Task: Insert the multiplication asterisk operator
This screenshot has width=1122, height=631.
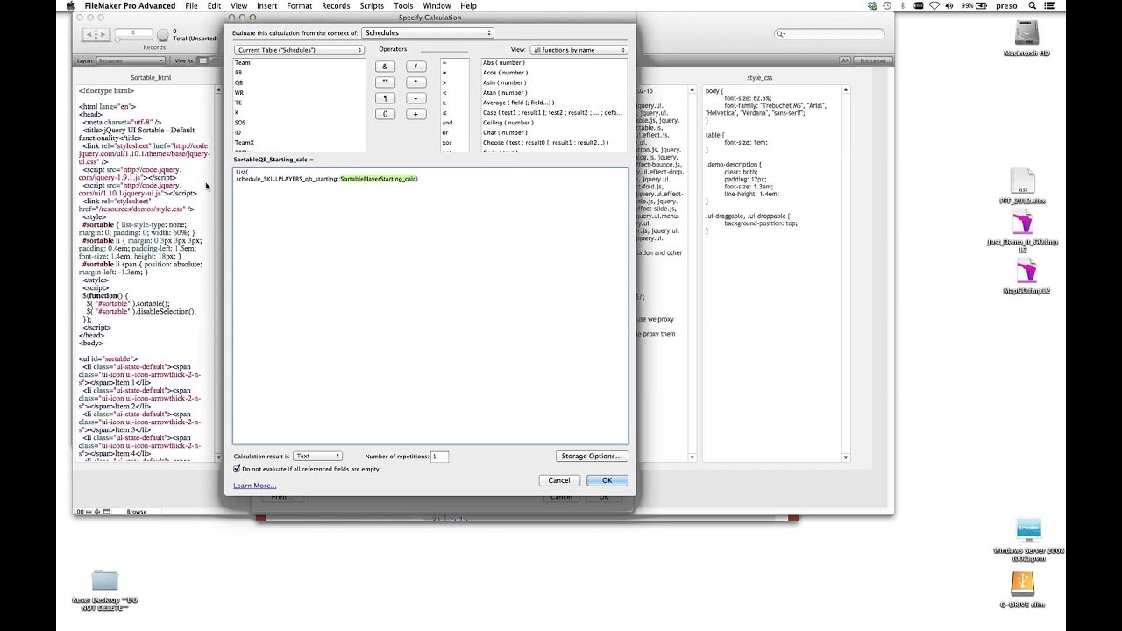Action: click(x=415, y=82)
